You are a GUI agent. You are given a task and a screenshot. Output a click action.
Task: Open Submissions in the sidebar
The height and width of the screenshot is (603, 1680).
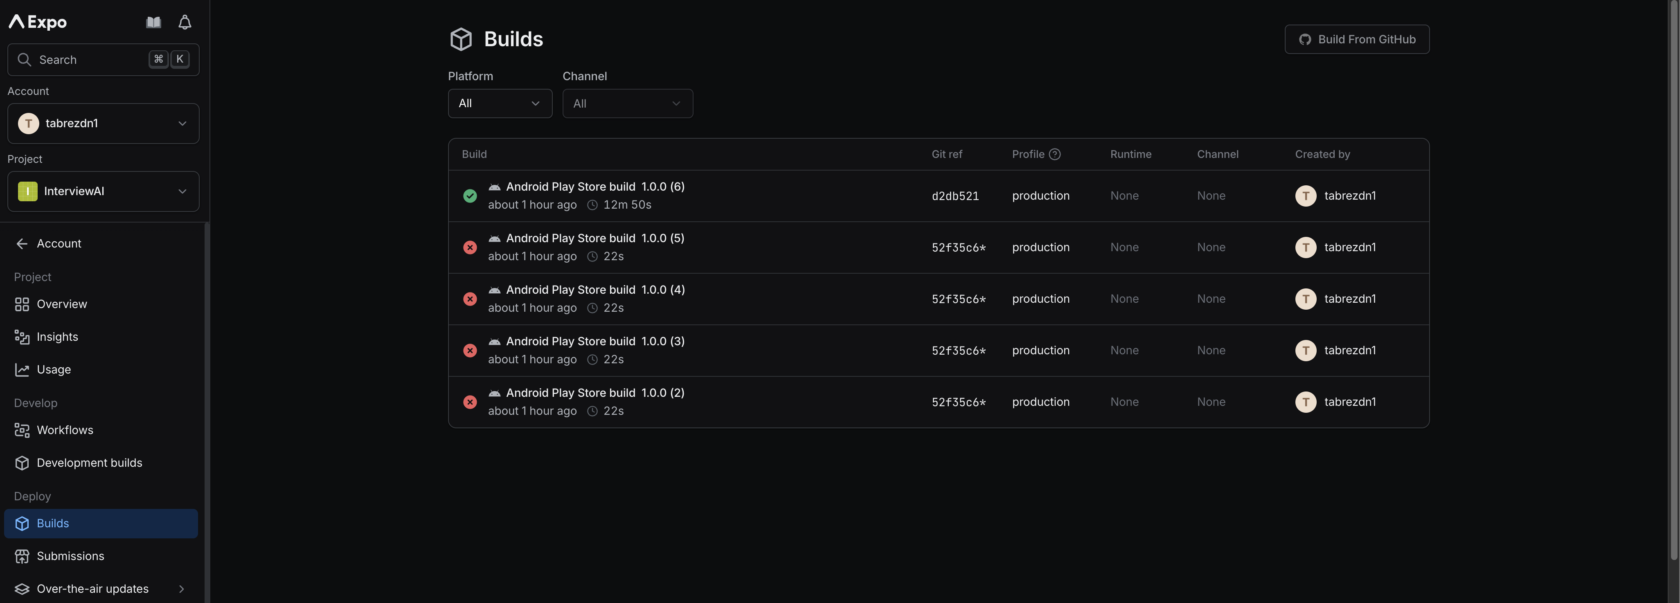(x=70, y=556)
